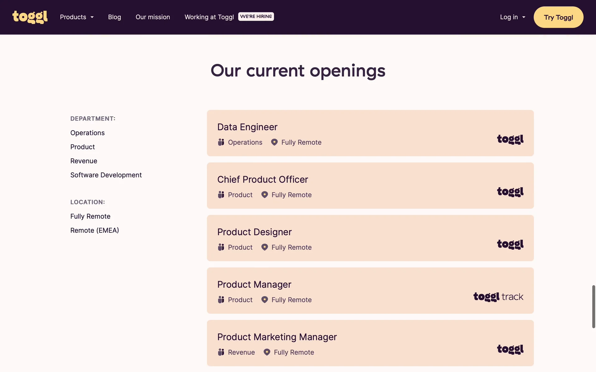Open the Chief Product Officer job listing
This screenshot has height=372, width=596.
[262, 179]
